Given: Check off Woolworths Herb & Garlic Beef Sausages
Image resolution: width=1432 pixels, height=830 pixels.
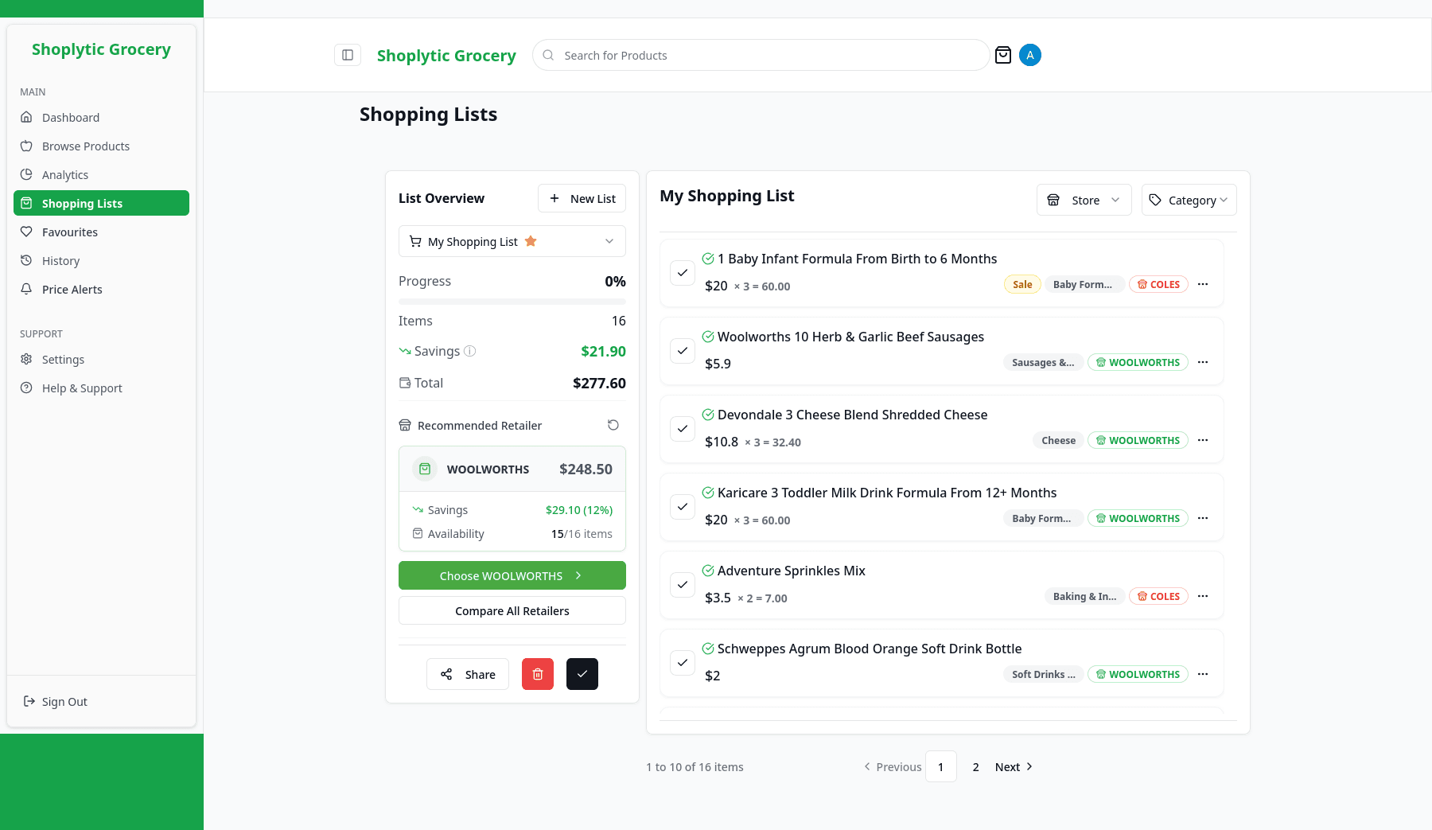Looking at the screenshot, I should 683,351.
